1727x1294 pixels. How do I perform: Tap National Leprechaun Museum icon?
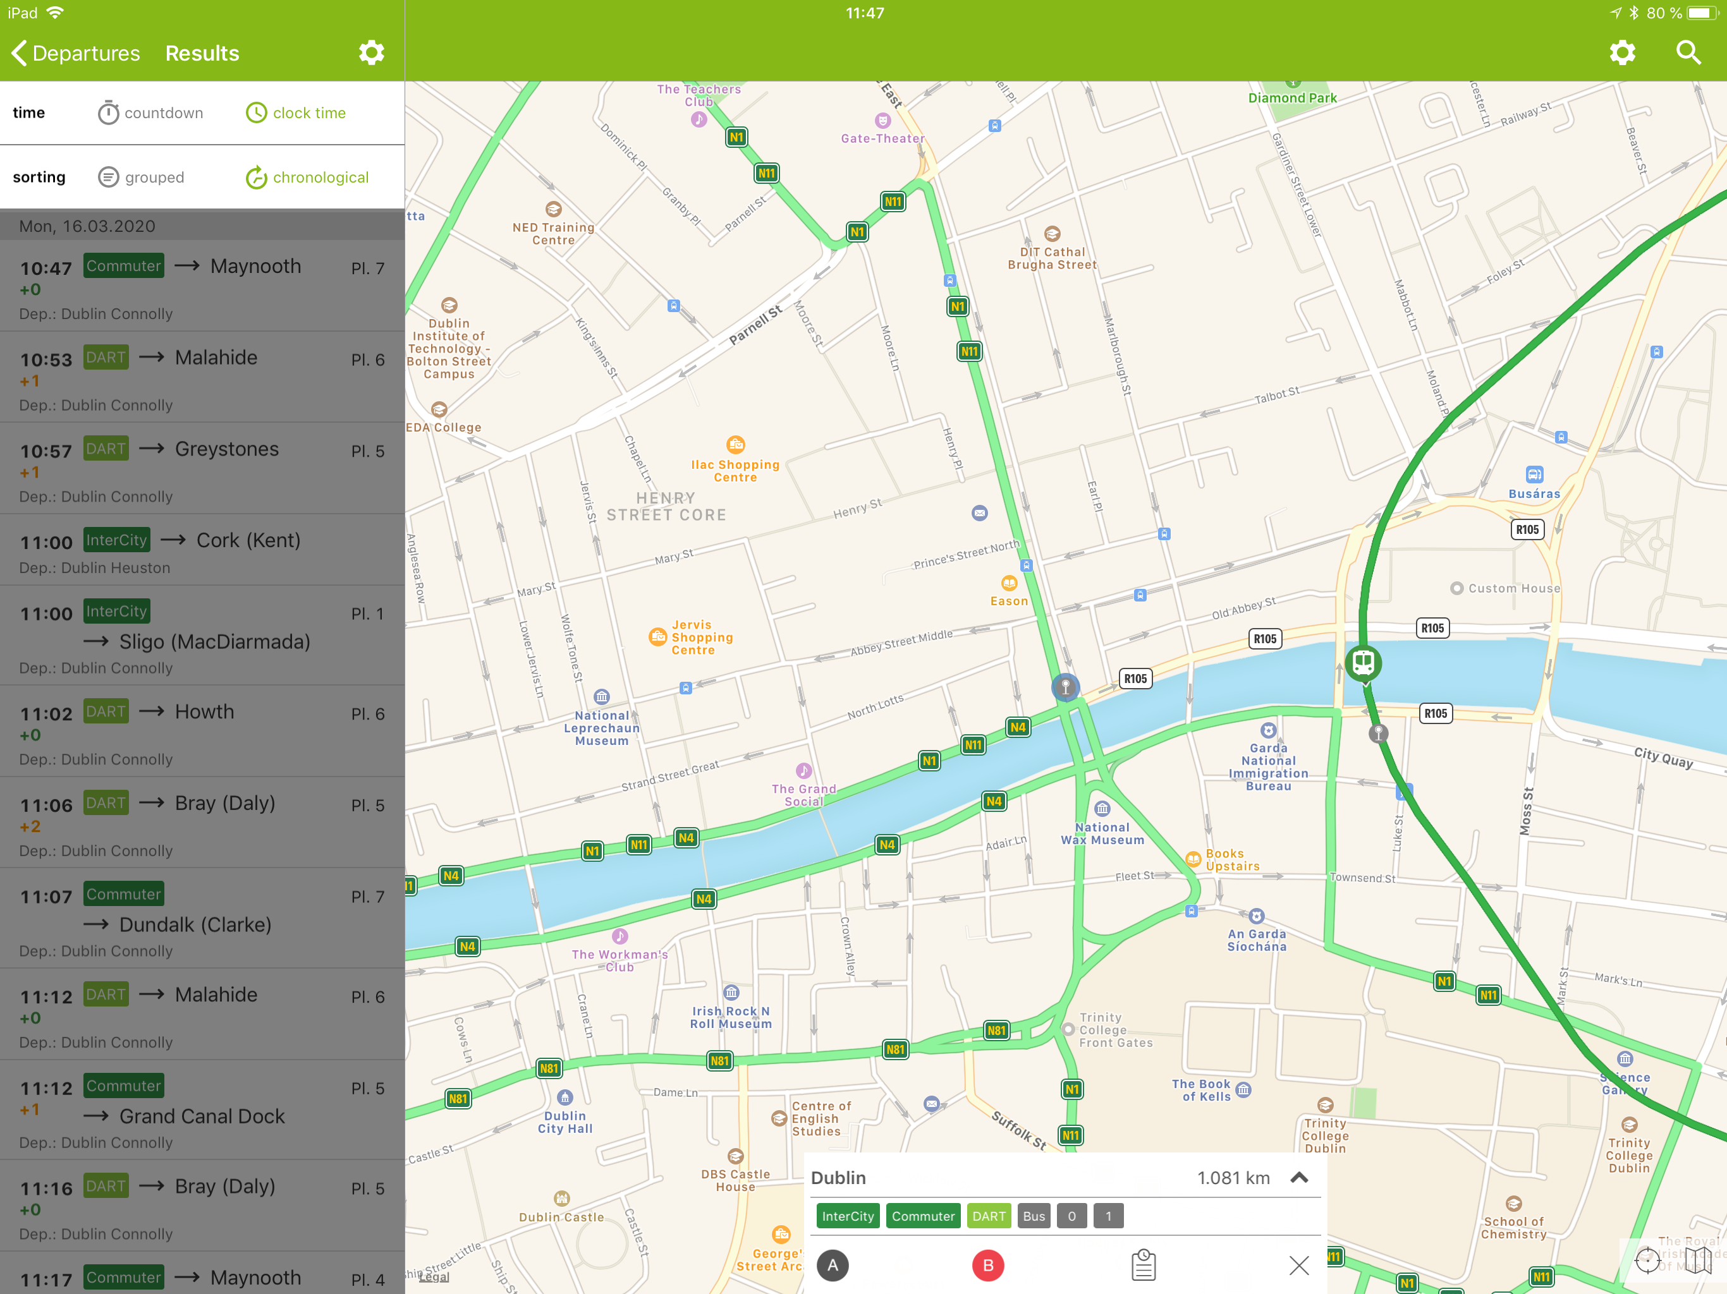coord(601,697)
